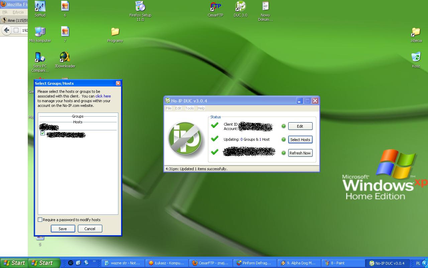Follow the 'click here' link

pyautogui.click(x=103, y=96)
